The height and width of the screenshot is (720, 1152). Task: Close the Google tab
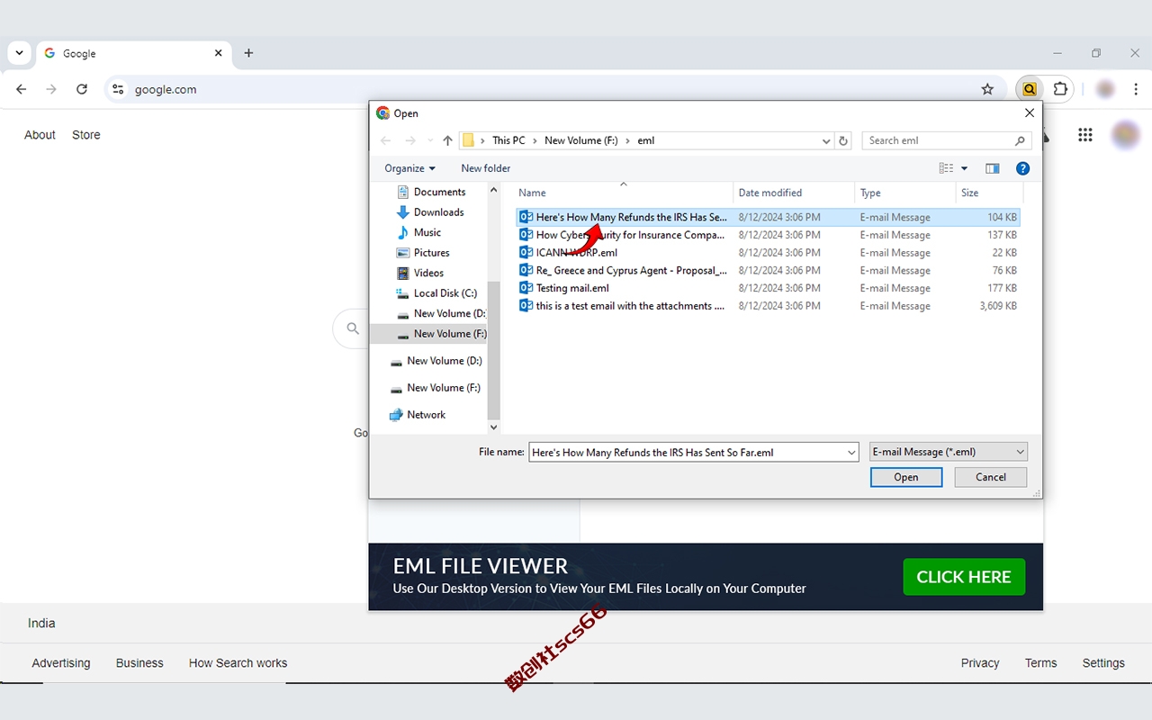[x=218, y=53]
